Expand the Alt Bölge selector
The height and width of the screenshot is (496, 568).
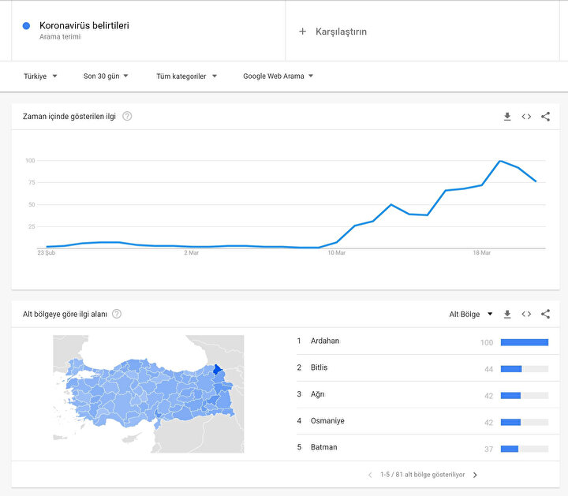[x=470, y=314]
